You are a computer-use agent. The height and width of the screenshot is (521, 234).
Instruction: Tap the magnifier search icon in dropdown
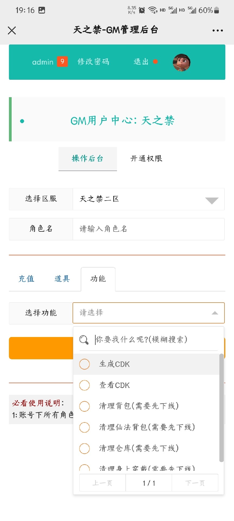tap(84, 340)
